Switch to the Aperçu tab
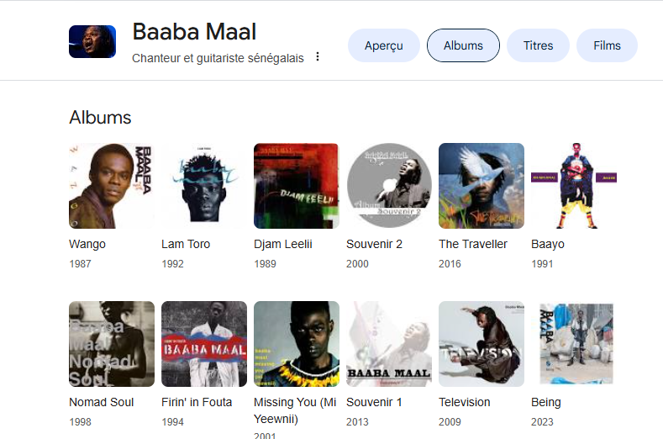663x439 pixels. click(x=384, y=45)
